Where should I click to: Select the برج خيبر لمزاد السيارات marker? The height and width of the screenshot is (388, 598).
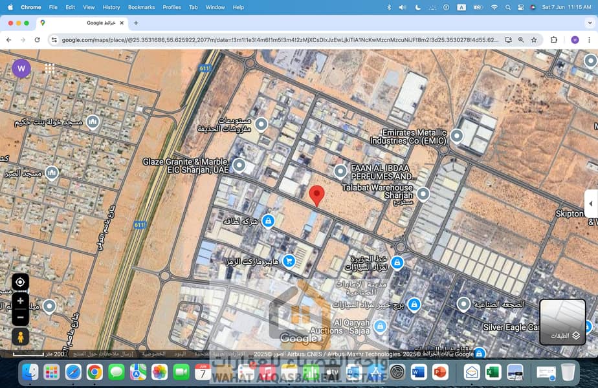coord(414,304)
